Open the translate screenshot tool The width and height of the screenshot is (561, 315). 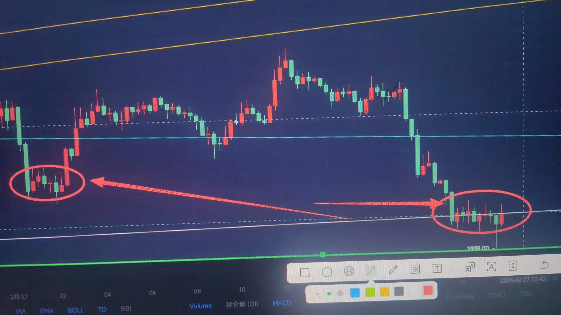[x=470, y=267]
